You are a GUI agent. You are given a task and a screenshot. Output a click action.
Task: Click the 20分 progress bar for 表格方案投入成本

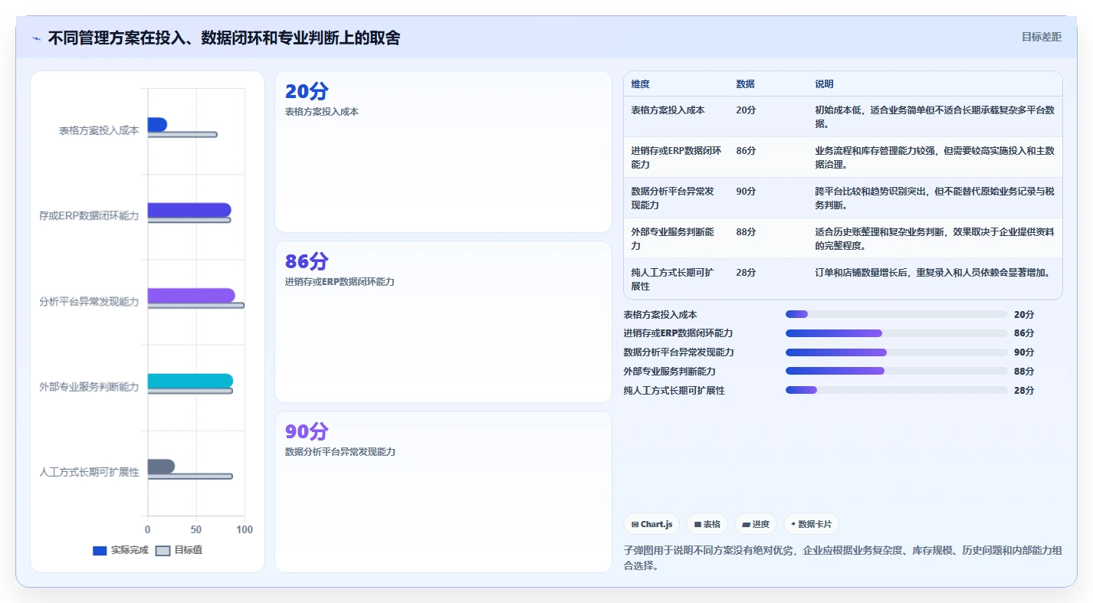896,314
